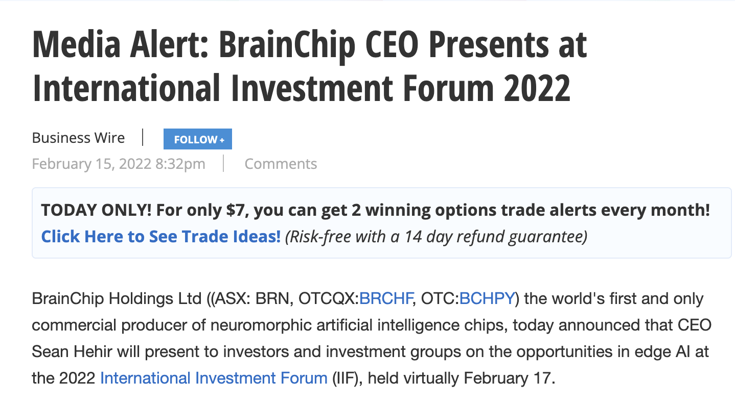
Task: Open the BCHPY ticker link
Action: (487, 298)
